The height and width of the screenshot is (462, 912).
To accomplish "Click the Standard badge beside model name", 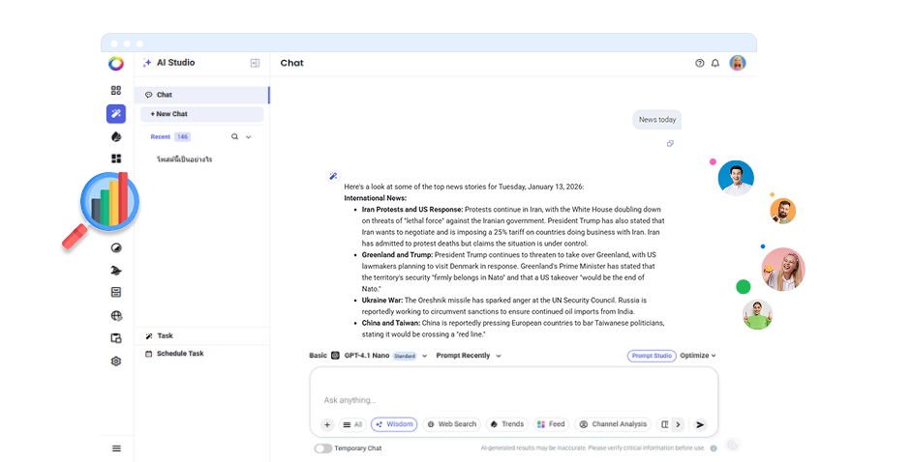I will (x=405, y=356).
